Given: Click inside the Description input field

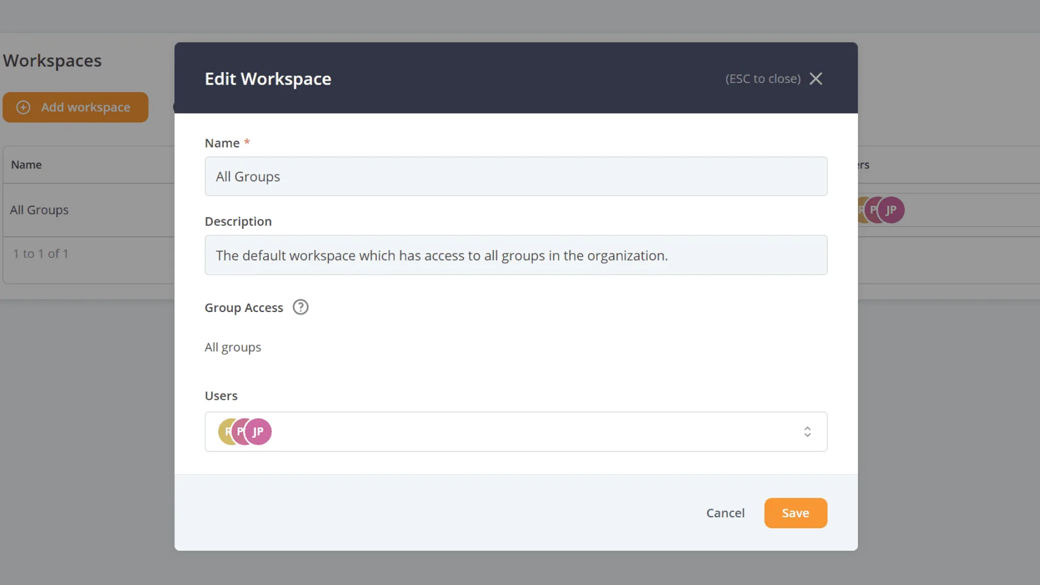Looking at the screenshot, I should (516, 255).
